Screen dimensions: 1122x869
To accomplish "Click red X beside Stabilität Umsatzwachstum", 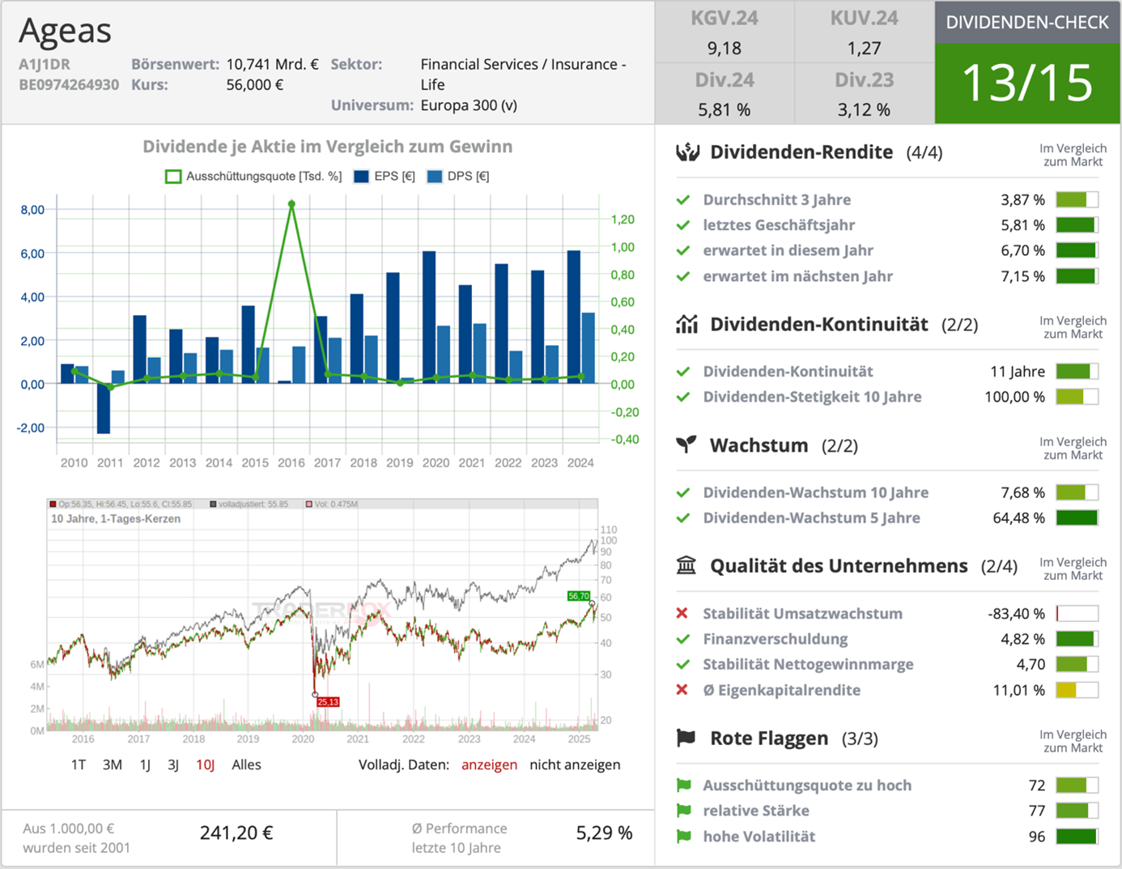I will click(x=682, y=613).
